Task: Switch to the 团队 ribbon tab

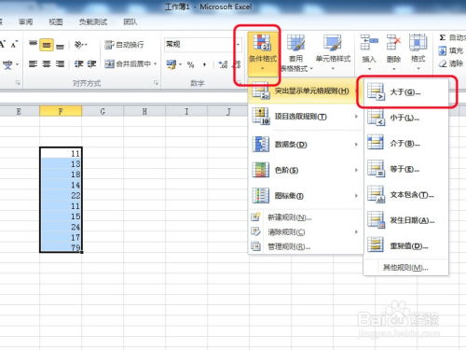Action: pyautogui.click(x=130, y=21)
